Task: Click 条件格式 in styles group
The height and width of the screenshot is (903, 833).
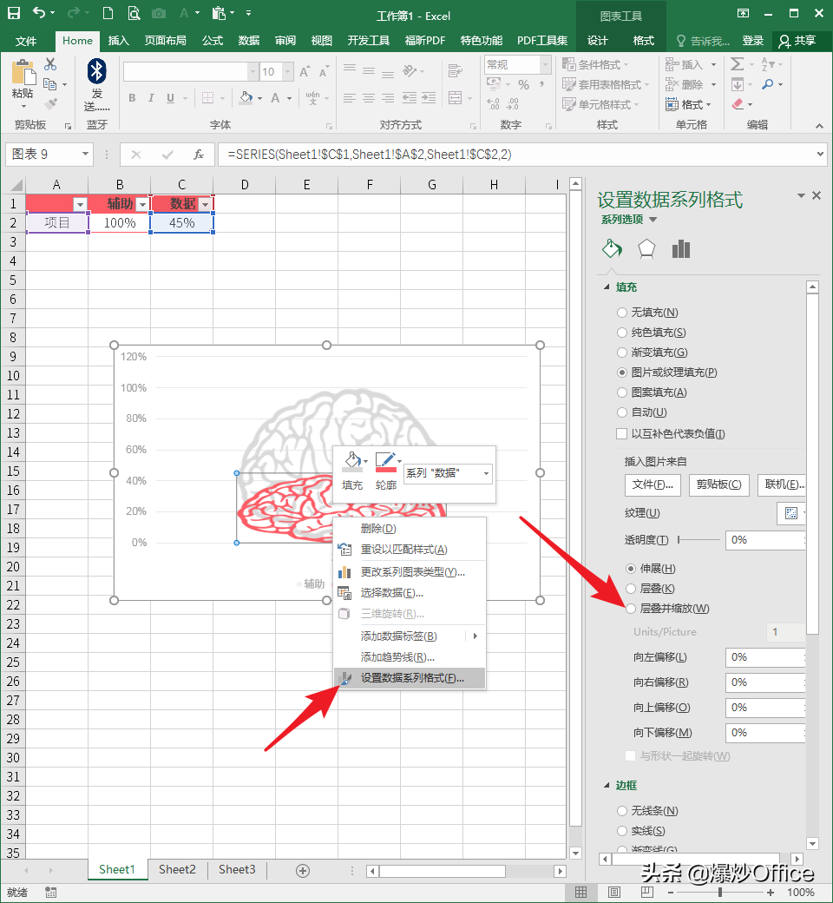Action: click(596, 64)
